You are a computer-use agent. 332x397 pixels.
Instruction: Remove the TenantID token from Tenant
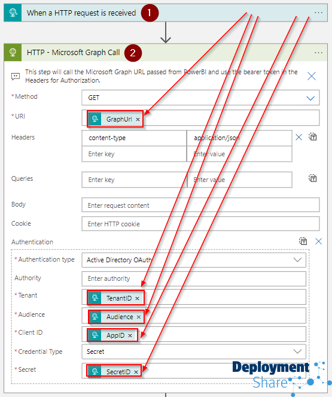coord(138,299)
